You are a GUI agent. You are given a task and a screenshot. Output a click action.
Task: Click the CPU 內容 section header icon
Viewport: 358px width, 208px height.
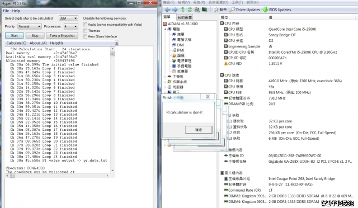pyautogui.click(x=222, y=23)
